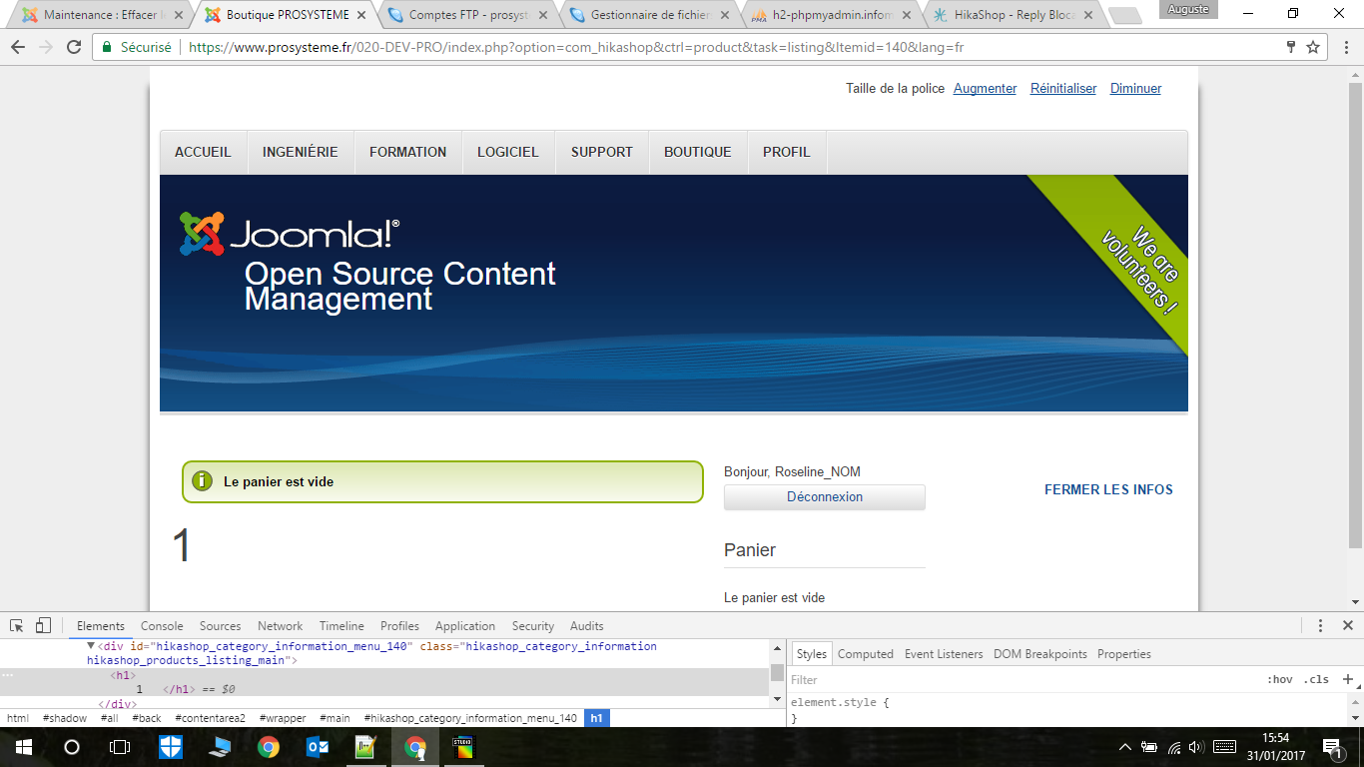Open LOGICIEL in site menu
This screenshot has width=1364, height=767.
point(508,152)
